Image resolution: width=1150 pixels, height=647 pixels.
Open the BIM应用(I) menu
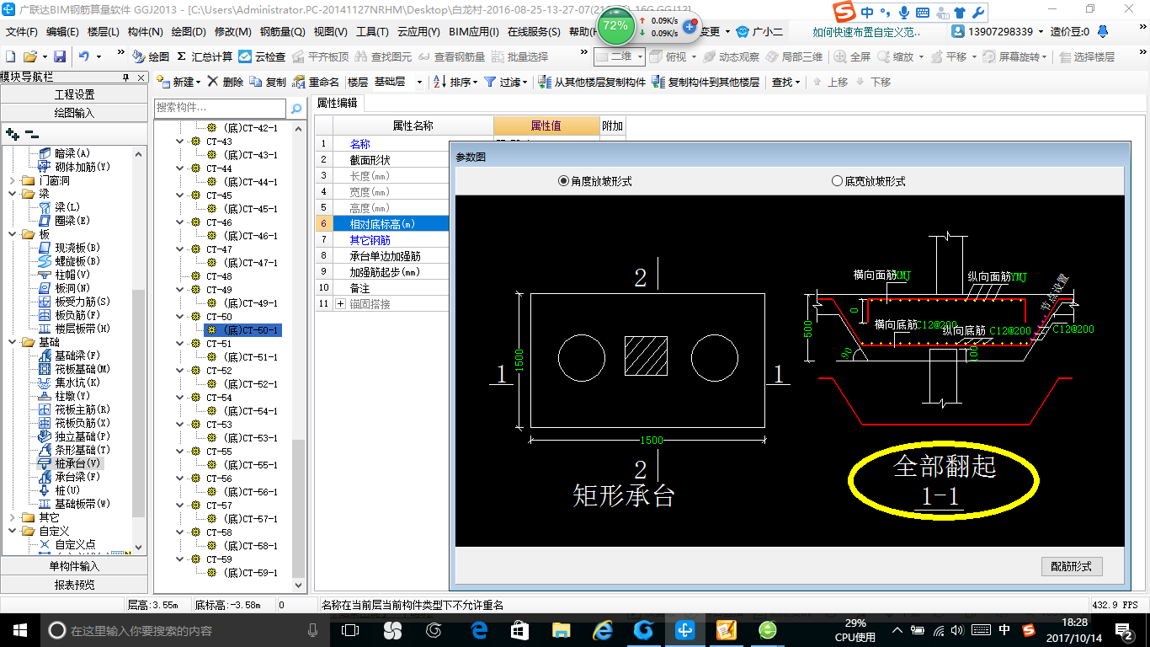click(x=474, y=32)
